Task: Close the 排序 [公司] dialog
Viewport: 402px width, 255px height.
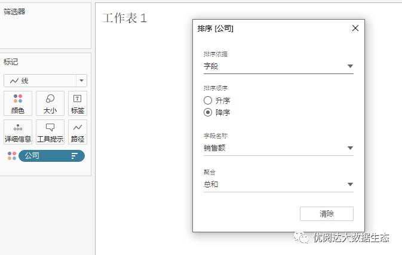Action: [355, 28]
